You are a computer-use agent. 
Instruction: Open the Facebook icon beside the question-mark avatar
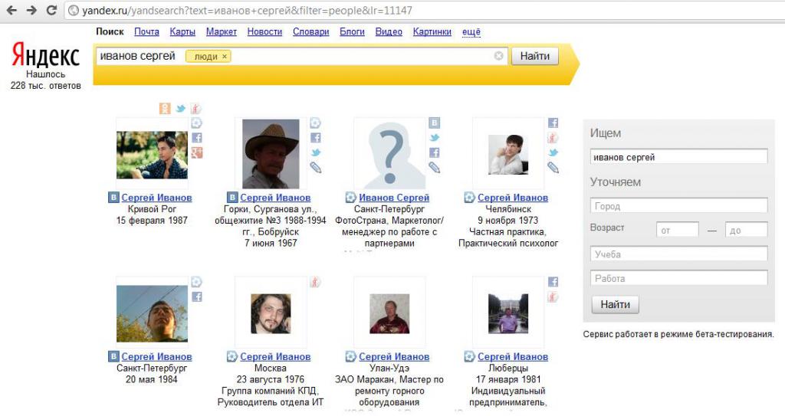pyautogui.click(x=434, y=152)
